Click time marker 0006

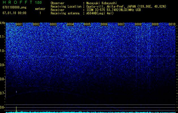click(x=104, y=24)
